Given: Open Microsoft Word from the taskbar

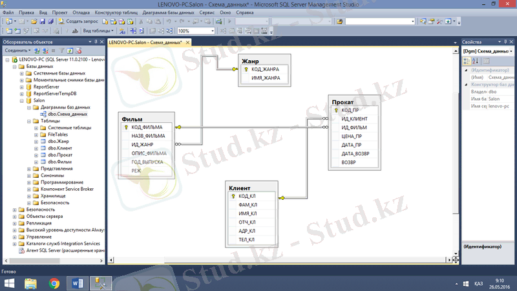Looking at the screenshot, I should pos(78,283).
